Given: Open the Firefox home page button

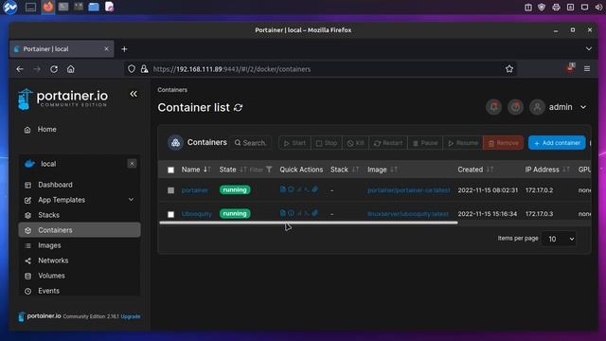Looking at the screenshot, I should (x=71, y=69).
